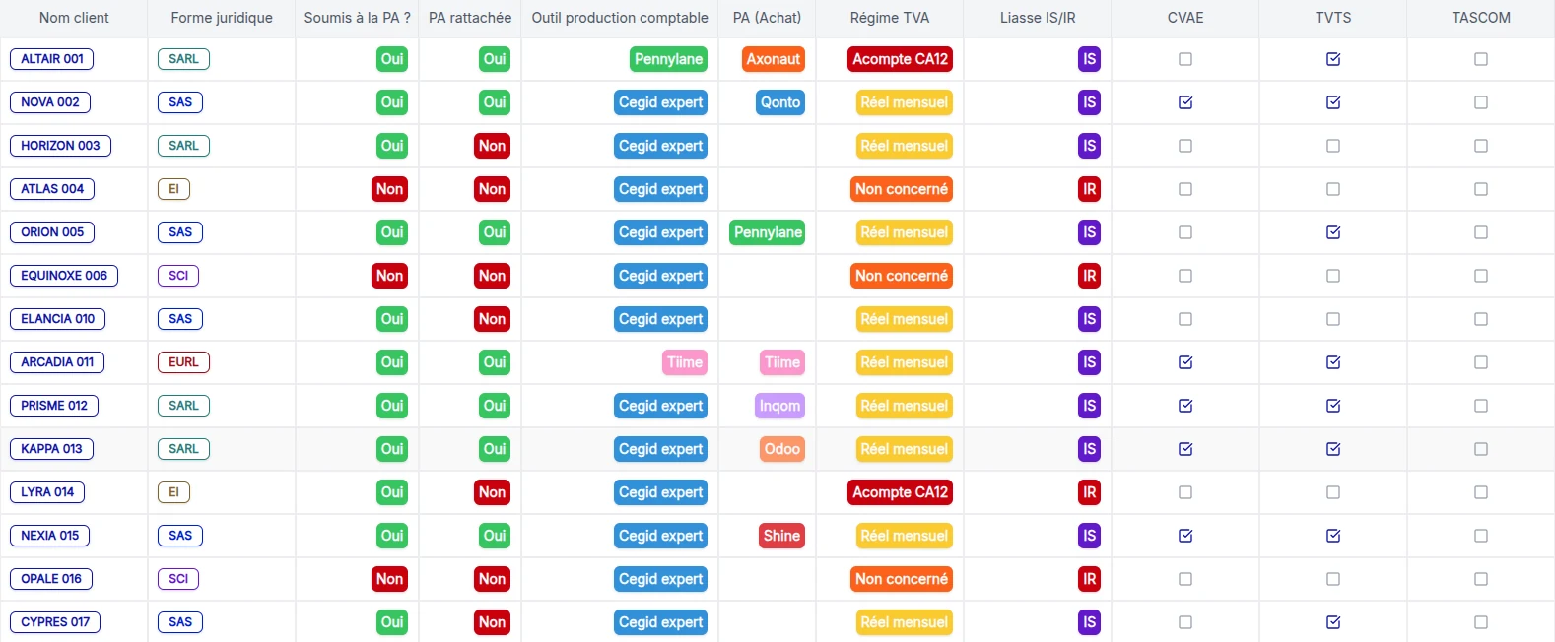Screen dimensions: 1555x642
Task: Check the CVAE box for ALTAIR 001
Action: [1185, 59]
